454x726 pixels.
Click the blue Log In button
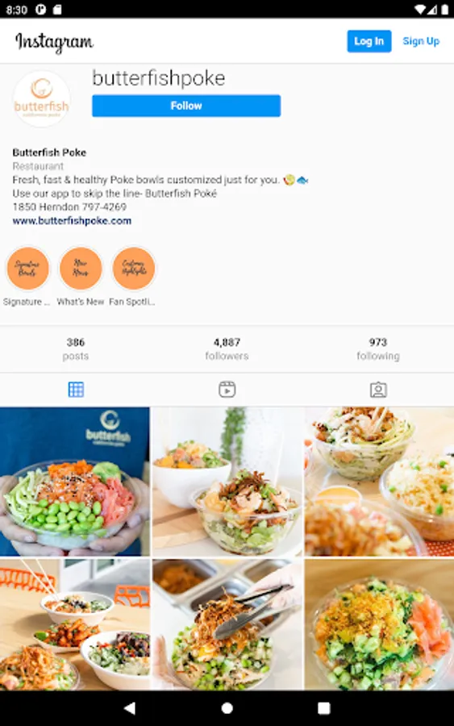point(369,41)
